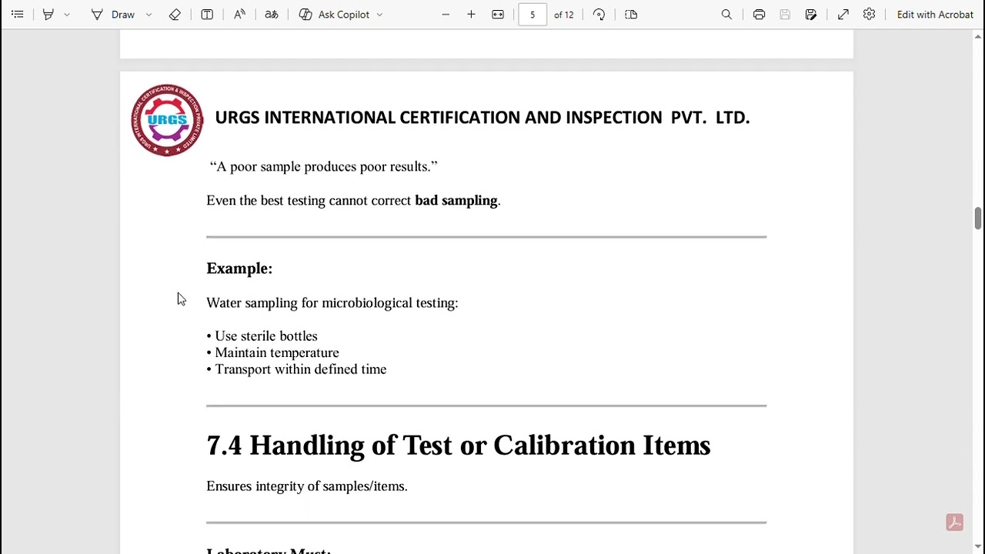This screenshot has width=985, height=554.
Task: Click the vertical scrollbar thumb
Action: point(978,218)
